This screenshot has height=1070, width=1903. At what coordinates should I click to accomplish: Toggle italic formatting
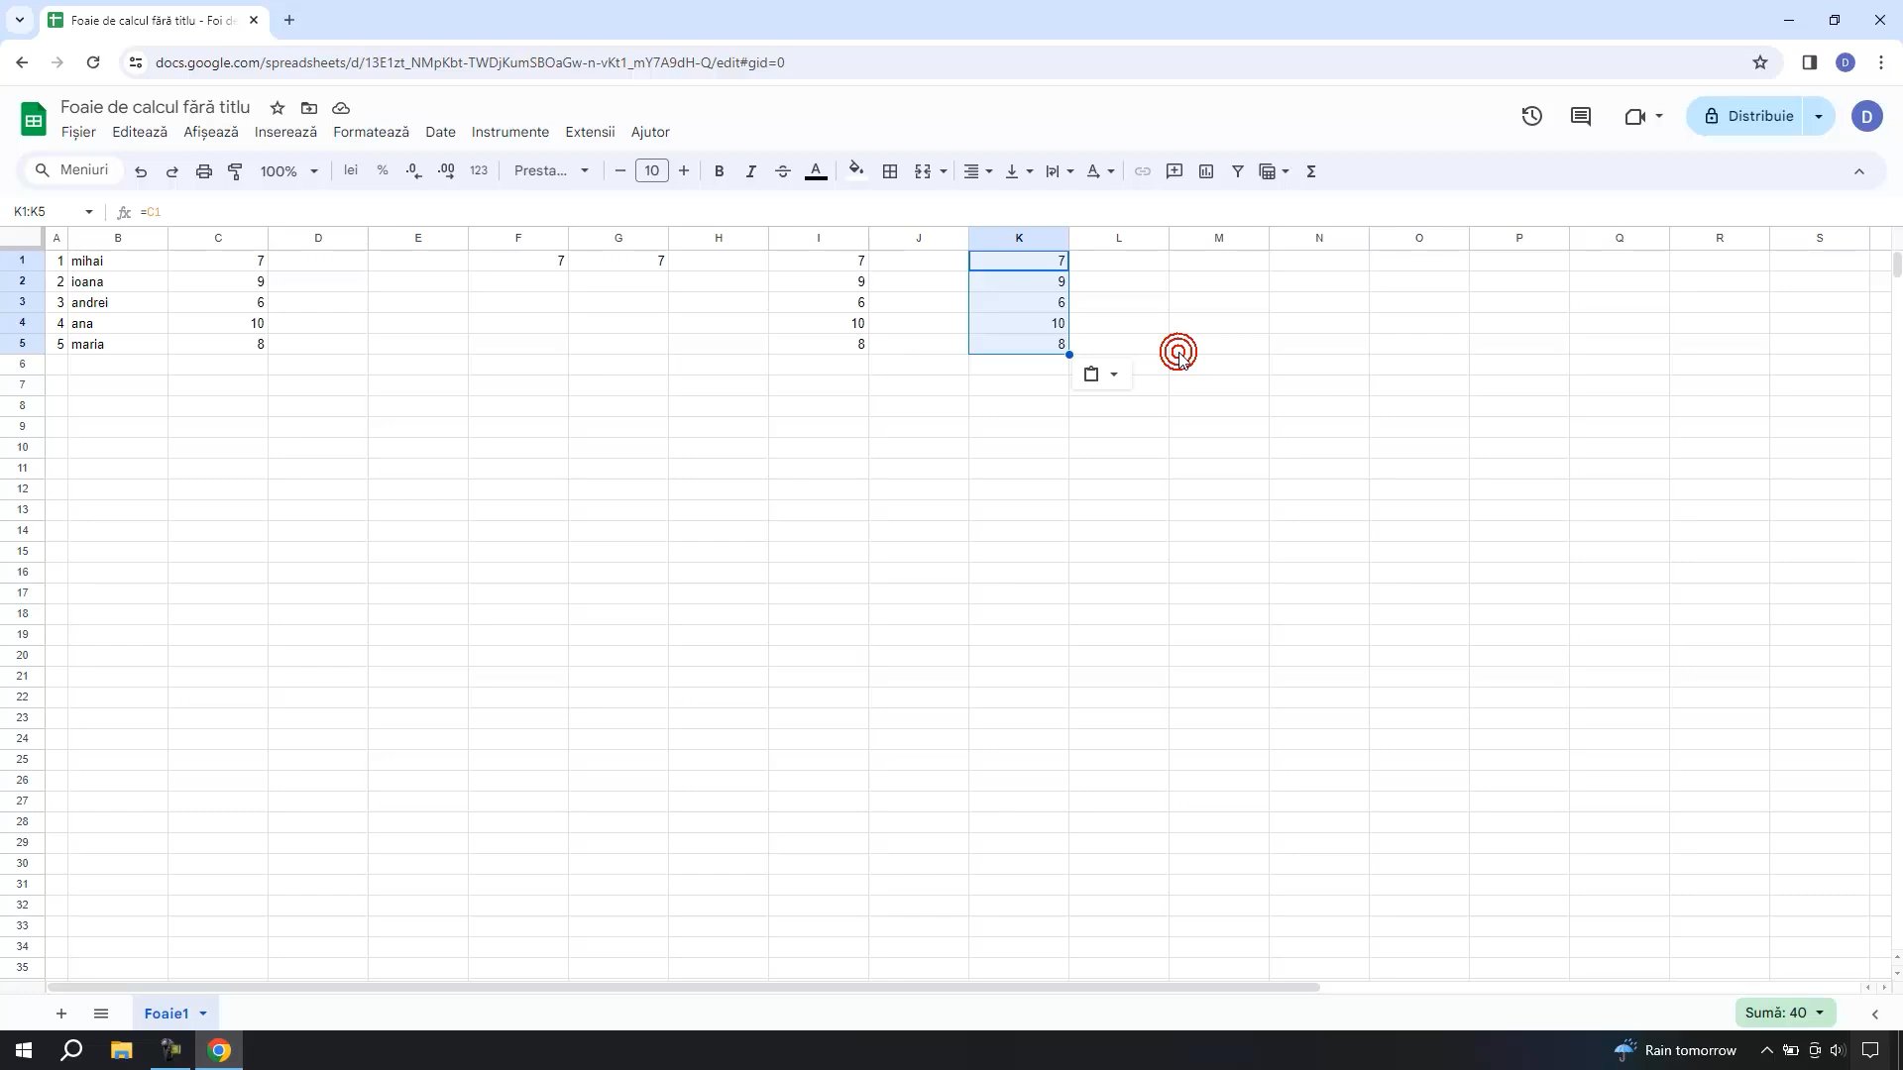pos(751,171)
